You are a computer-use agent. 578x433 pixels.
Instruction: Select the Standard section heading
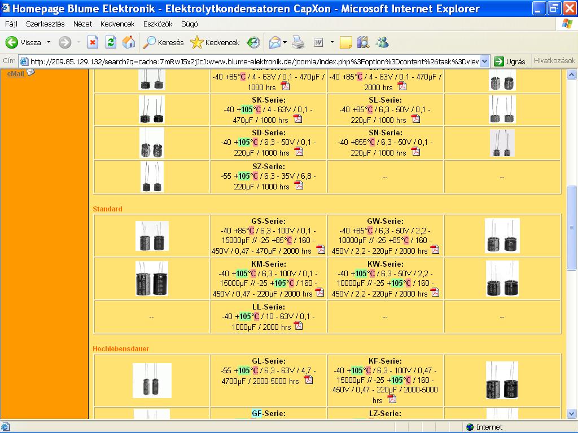(x=107, y=209)
